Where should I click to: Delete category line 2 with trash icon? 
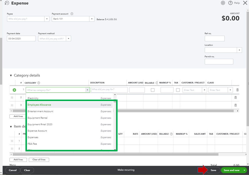[236, 97]
